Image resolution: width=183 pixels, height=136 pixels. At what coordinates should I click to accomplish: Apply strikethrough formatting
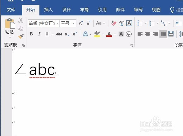59,34
